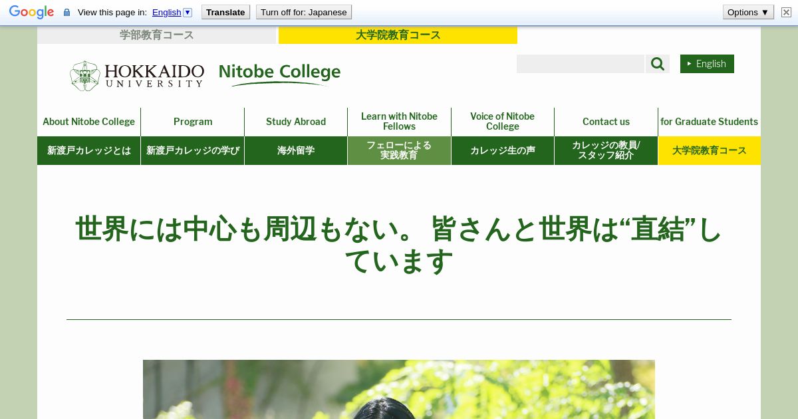This screenshot has width=798, height=419.
Task: Focus the site search input field
Action: pos(581,64)
